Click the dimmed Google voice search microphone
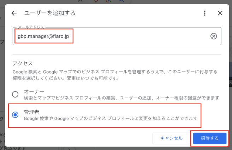Viewport: 232px width, 150px height. pyautogui.click(x=96, y=1)
